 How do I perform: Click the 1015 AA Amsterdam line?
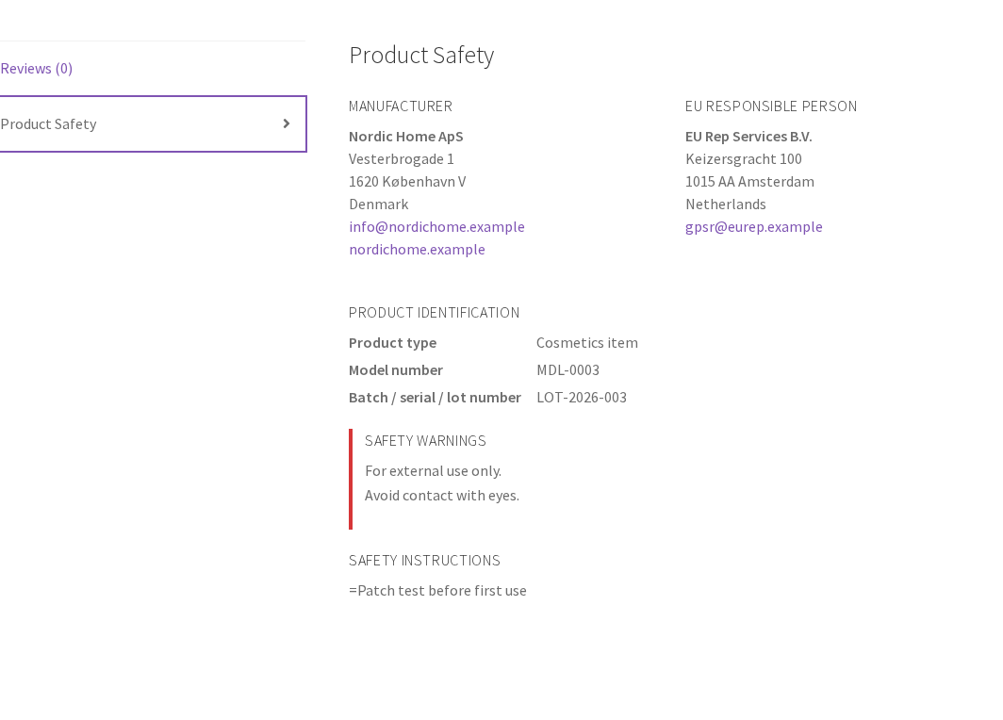749,182
